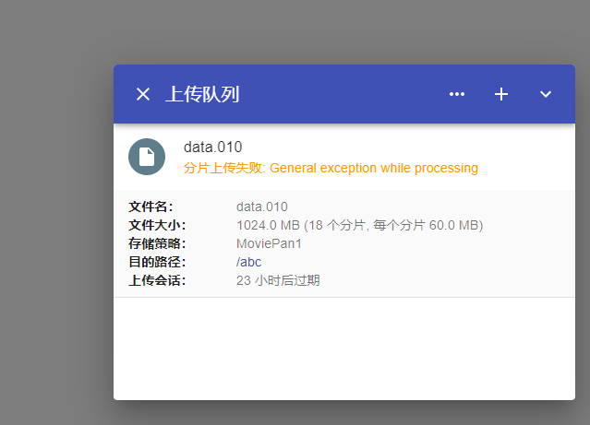The image size is (590, 425).
Task: Click the 上传会话 label
Action: coord(157,280)
